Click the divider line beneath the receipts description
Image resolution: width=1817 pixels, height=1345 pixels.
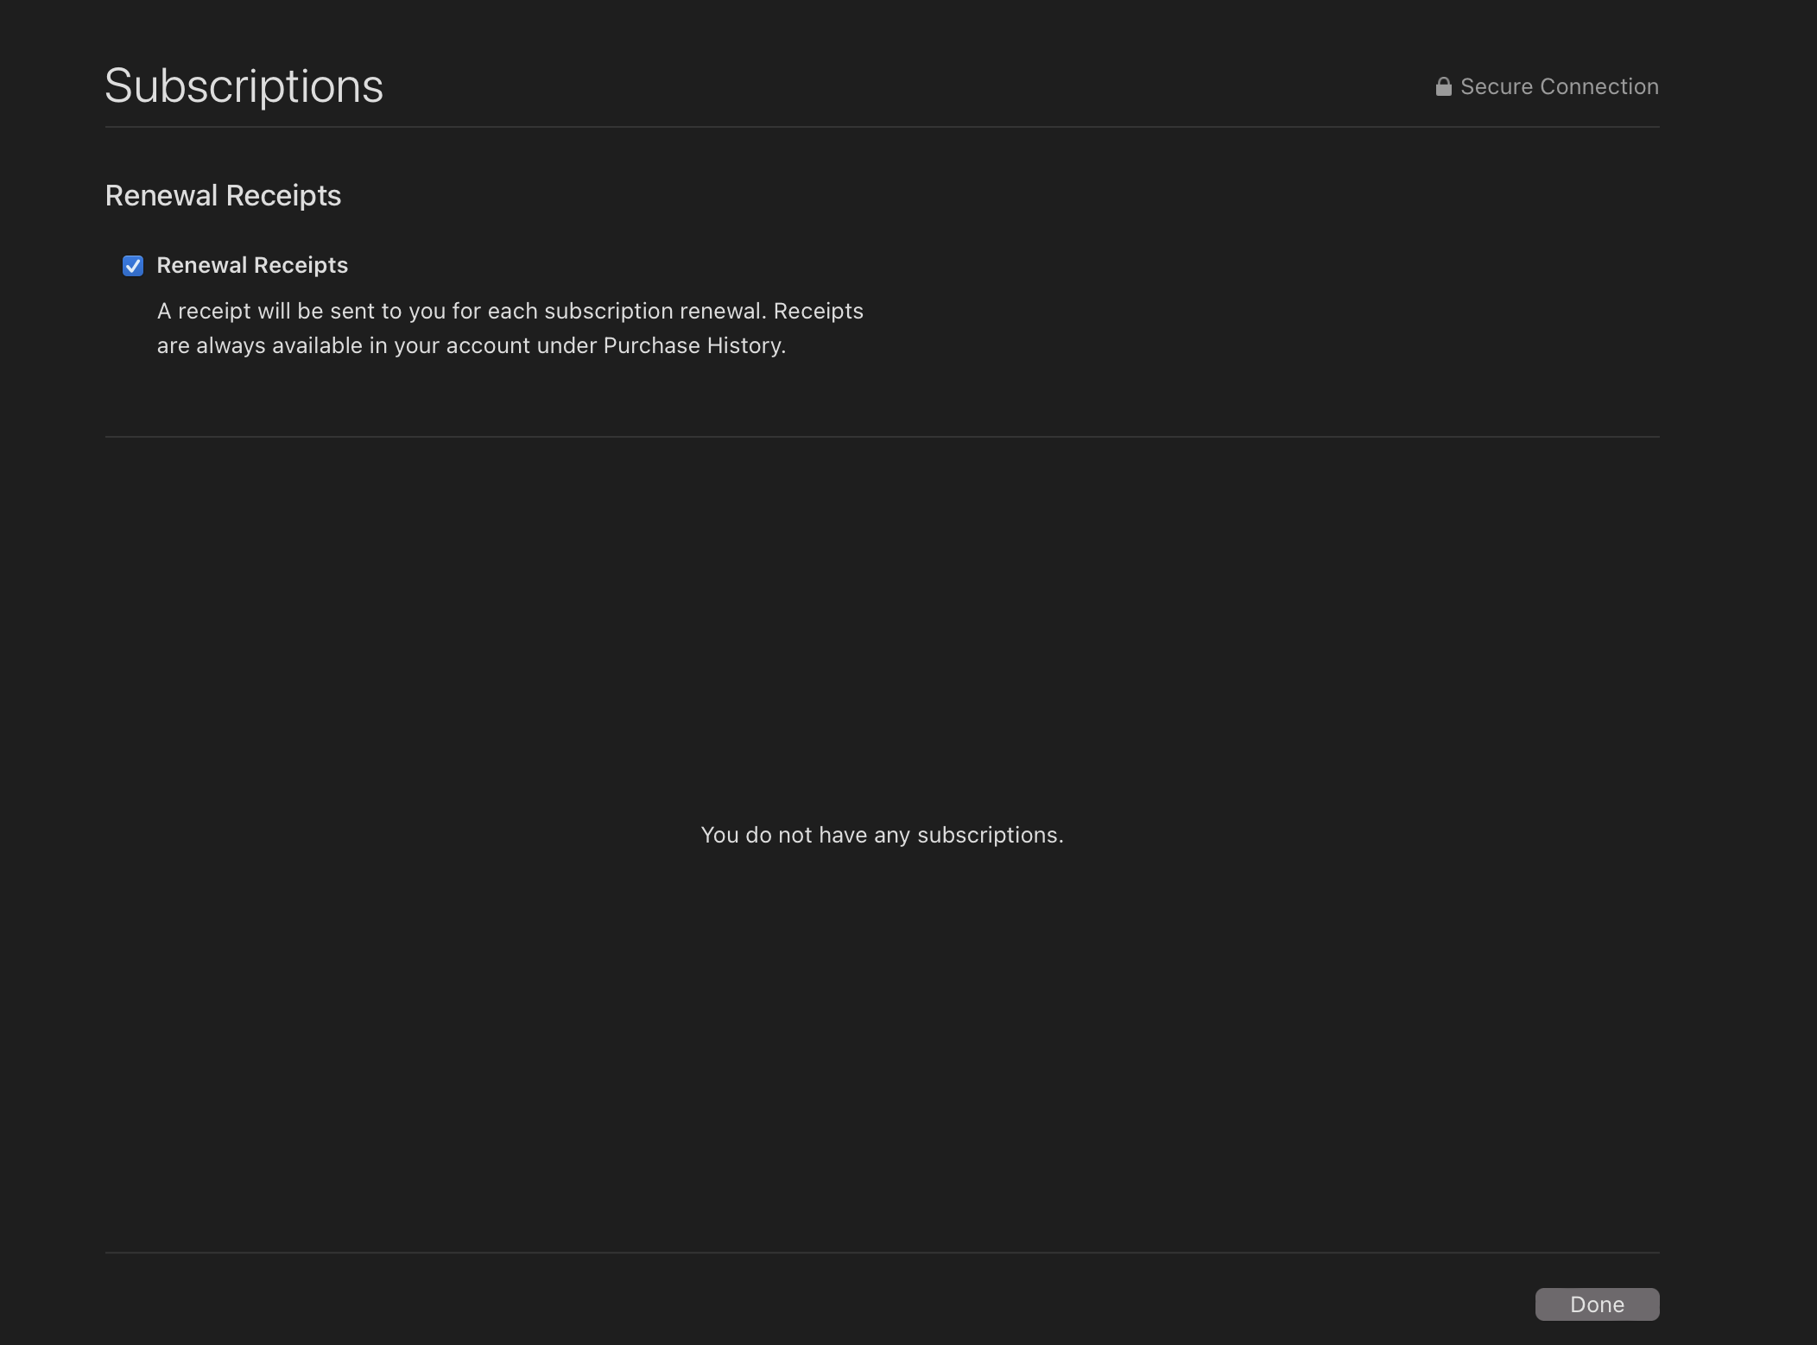click(x=882, y=437)
